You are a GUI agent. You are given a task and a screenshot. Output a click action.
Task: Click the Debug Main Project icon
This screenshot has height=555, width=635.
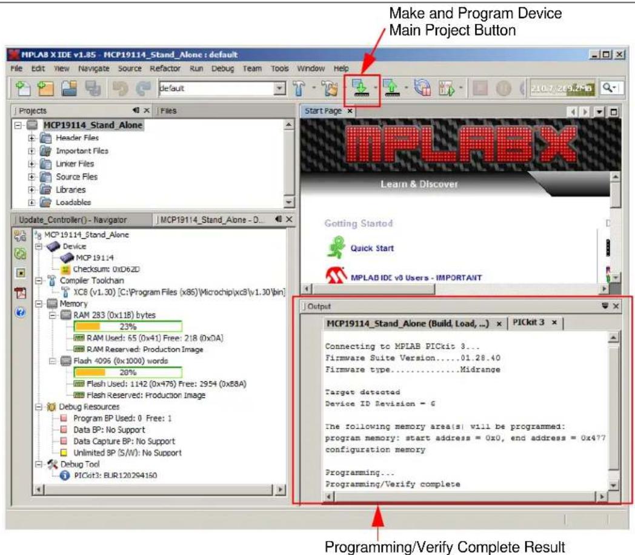point(447,88)
